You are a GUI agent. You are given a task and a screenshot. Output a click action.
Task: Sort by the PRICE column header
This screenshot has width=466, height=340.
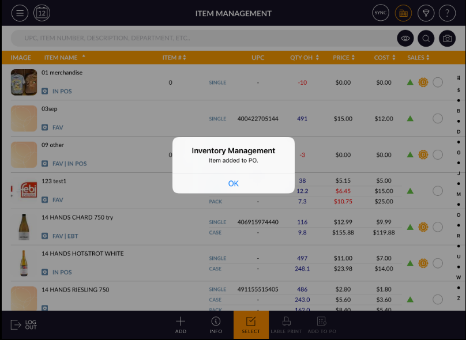(344, 58)
